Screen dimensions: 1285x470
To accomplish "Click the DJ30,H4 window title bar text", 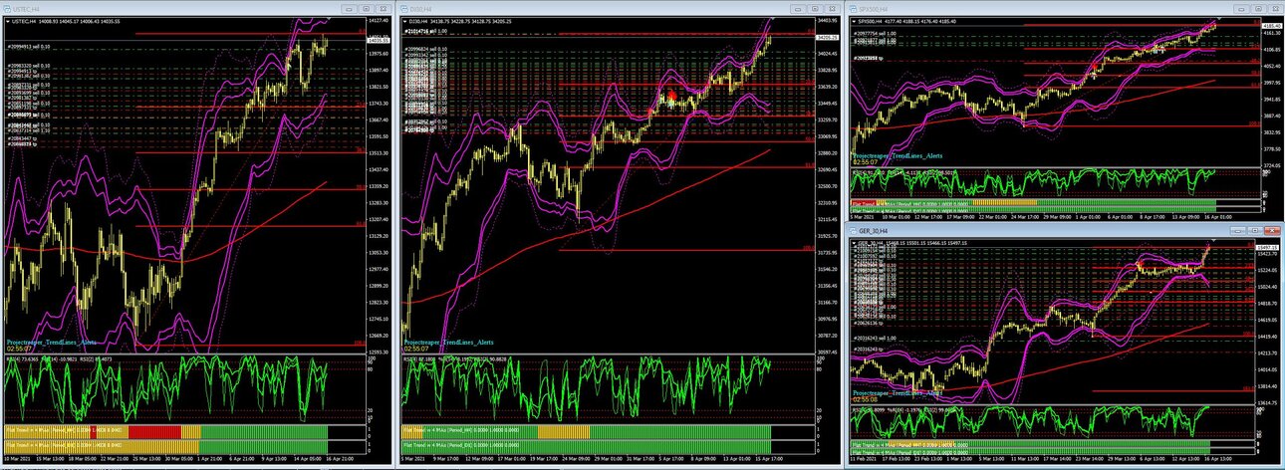I will click(421, 9).
